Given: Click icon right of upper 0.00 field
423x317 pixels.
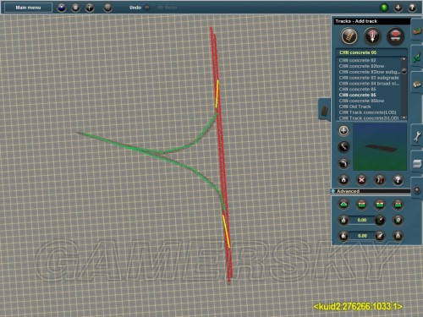Looking at the screenshot, I should (x=380, y=220).
